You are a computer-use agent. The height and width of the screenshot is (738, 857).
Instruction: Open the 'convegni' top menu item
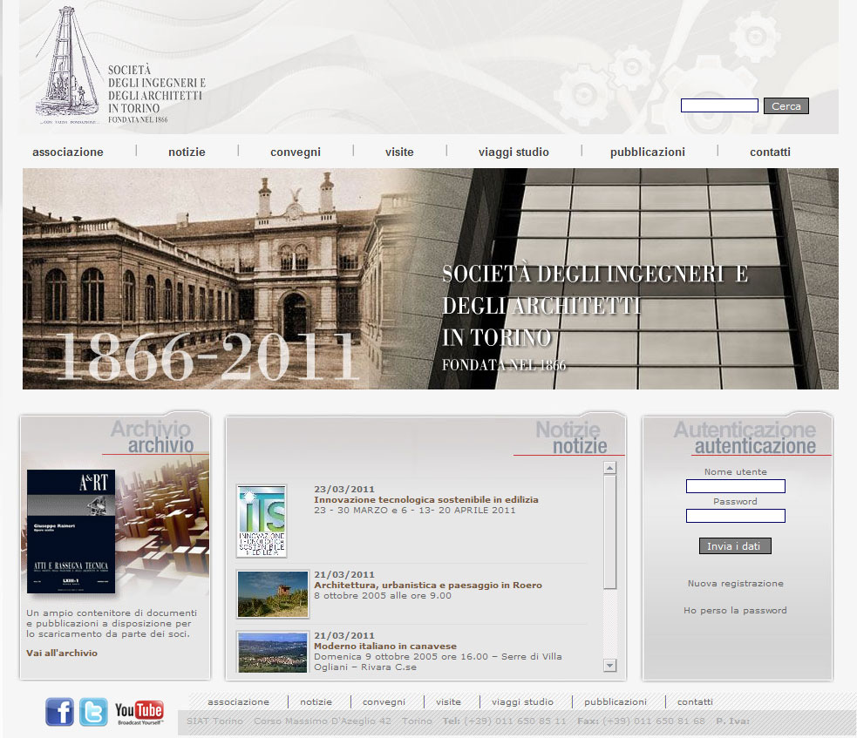(x=296, y=152)
